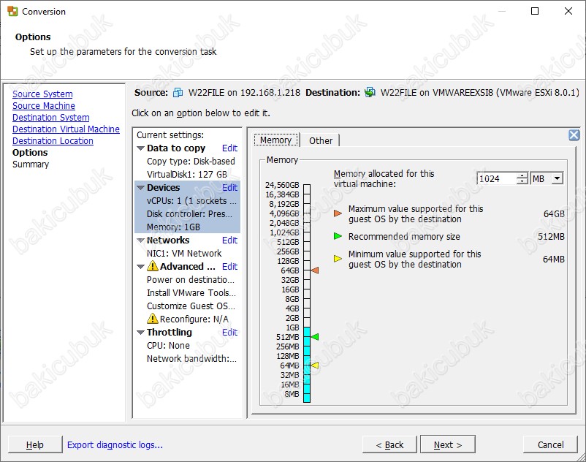This screenshot has width=586, height=462.
Task: Edit the Advanced settings
Action: point(229,267)
